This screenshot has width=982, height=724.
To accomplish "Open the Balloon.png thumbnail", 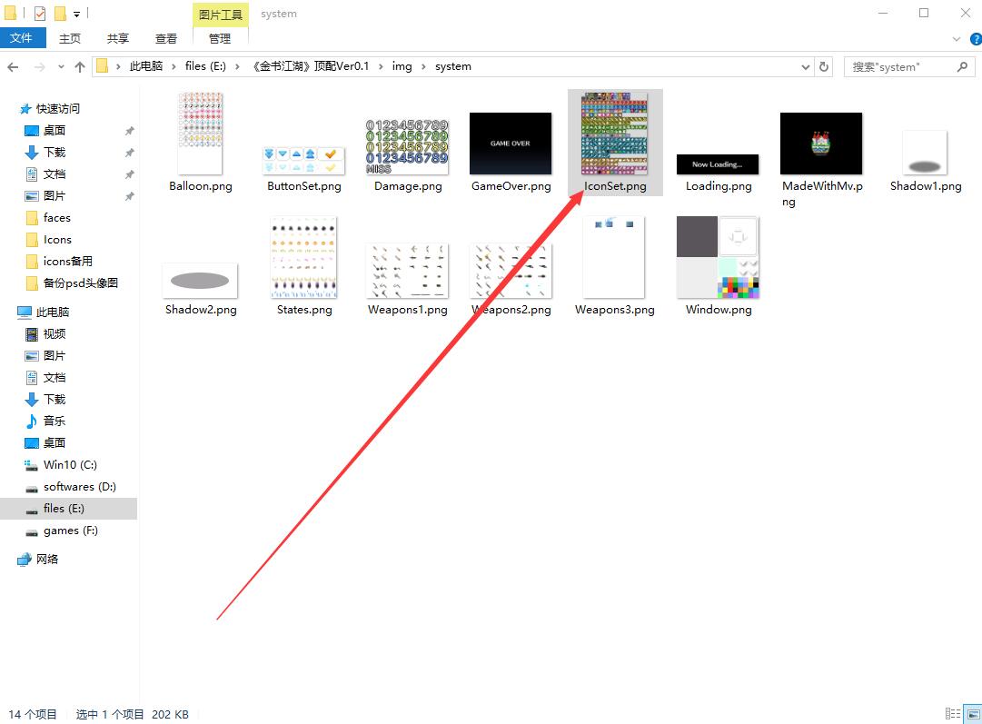I will point(201,134).
